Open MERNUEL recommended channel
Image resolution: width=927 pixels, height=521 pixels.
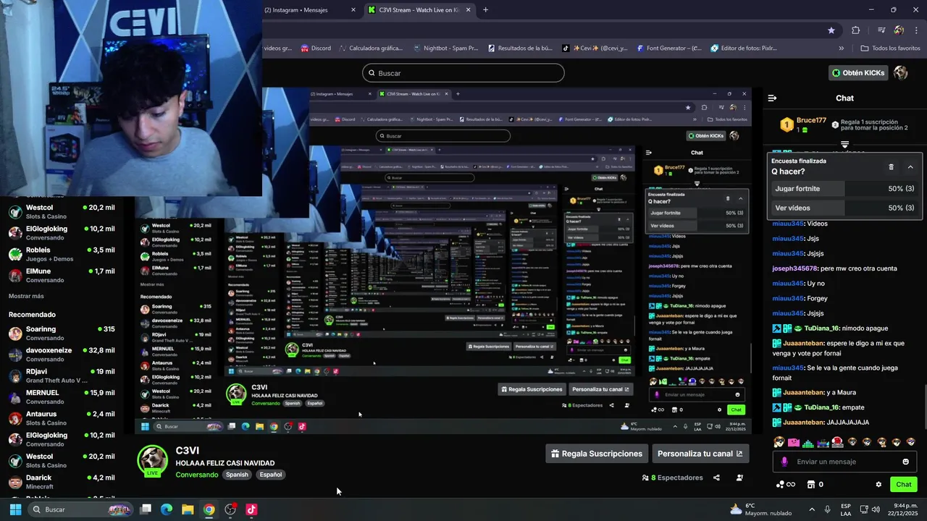pos(62,397)
